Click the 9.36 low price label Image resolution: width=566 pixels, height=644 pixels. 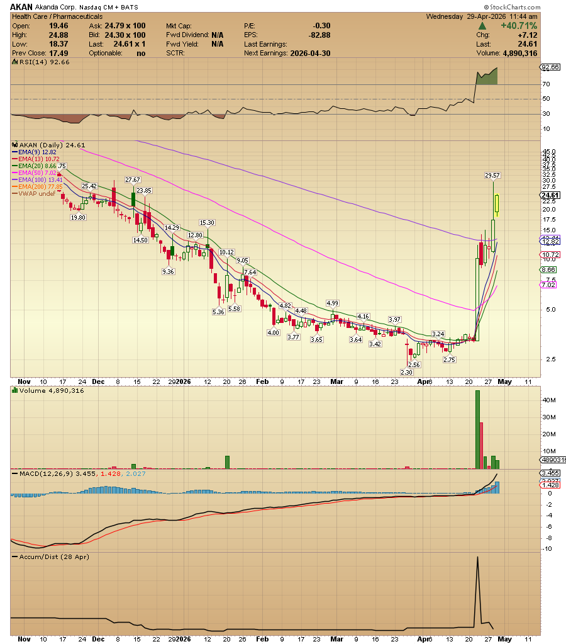[x=169, y=271]
